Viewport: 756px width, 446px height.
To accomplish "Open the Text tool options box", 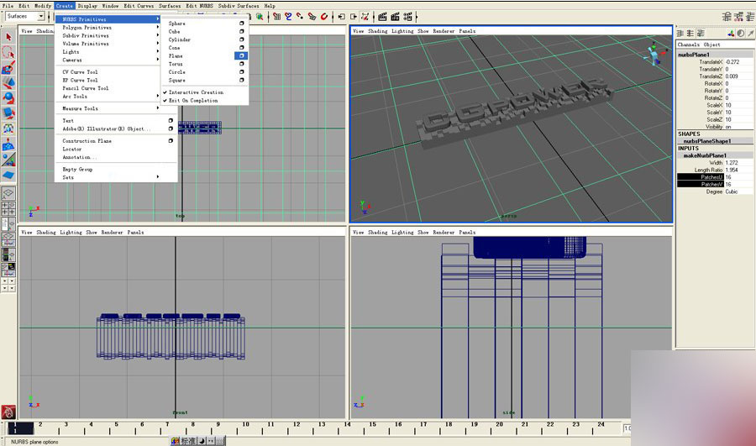I will point(171,121).
